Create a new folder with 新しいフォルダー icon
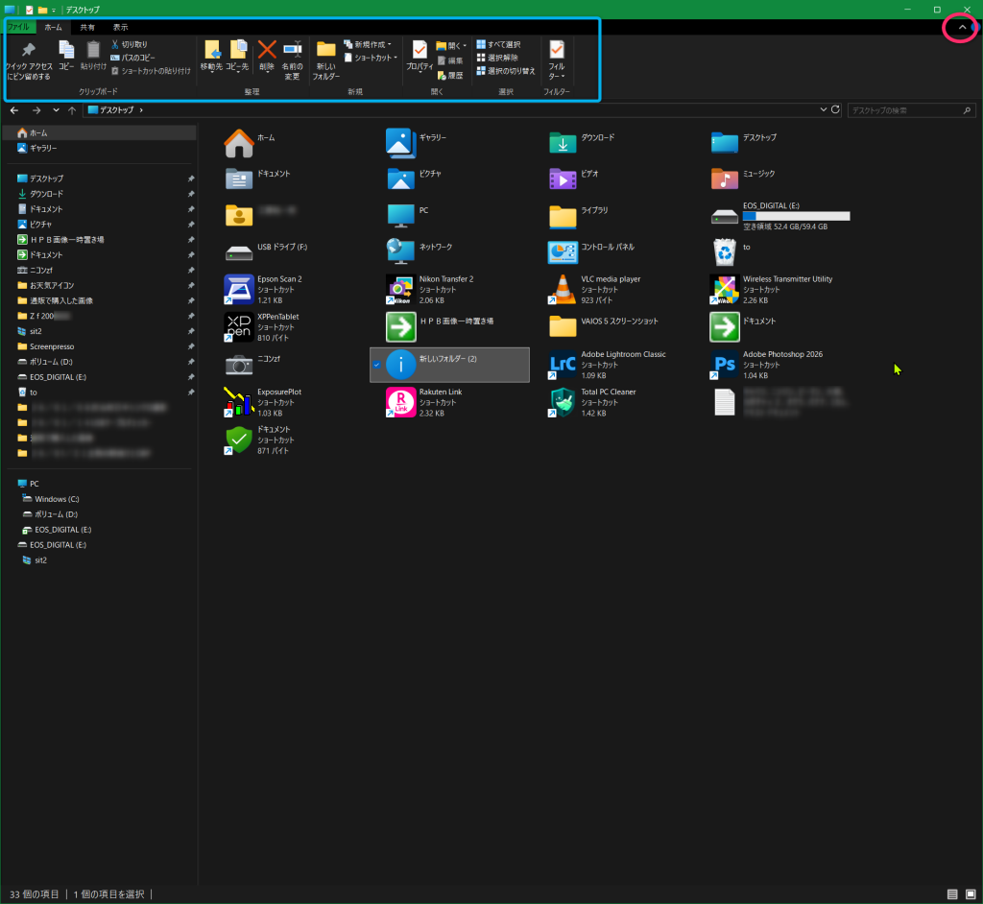Image resolution: width=983 pixels, height=904 pixels. (x=325, y=51)
